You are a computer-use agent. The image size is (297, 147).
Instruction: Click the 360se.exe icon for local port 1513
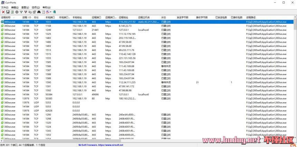pos(2,50)
